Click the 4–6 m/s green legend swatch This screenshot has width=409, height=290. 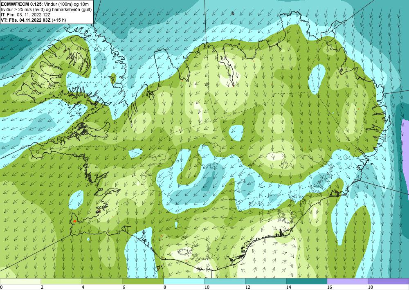(x=102, y=281)
